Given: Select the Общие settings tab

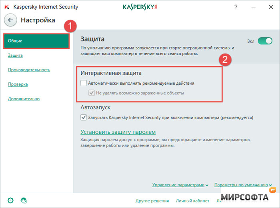Looking at the screenshot, I should 36,41.
